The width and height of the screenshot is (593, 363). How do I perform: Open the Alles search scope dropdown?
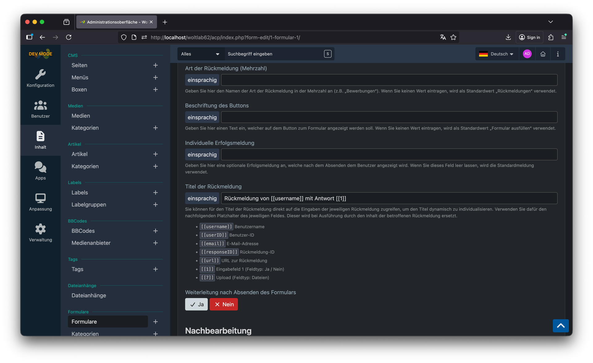pyautogui.click(x=200, y=54)
